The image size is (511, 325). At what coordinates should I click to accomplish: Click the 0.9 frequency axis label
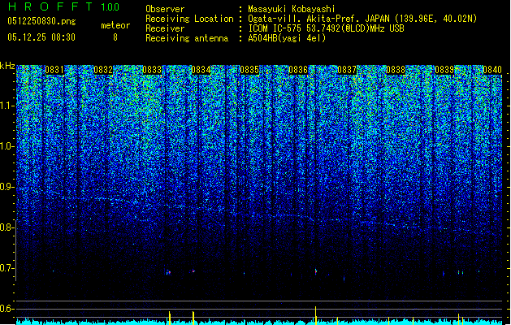click(x=7, y=187)
